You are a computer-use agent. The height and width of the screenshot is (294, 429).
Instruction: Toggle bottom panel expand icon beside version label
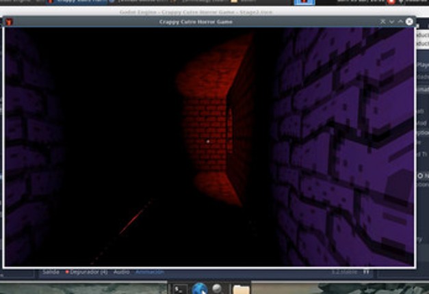pos(366,271)
